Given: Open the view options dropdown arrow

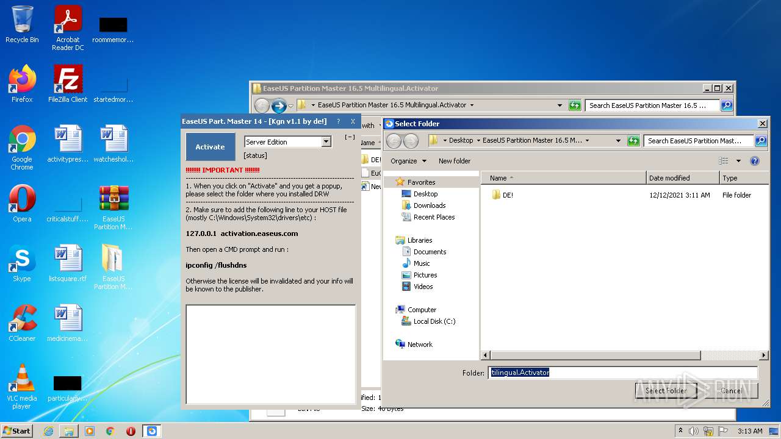Looking at the screenshot, I should [x=738, y=161].
